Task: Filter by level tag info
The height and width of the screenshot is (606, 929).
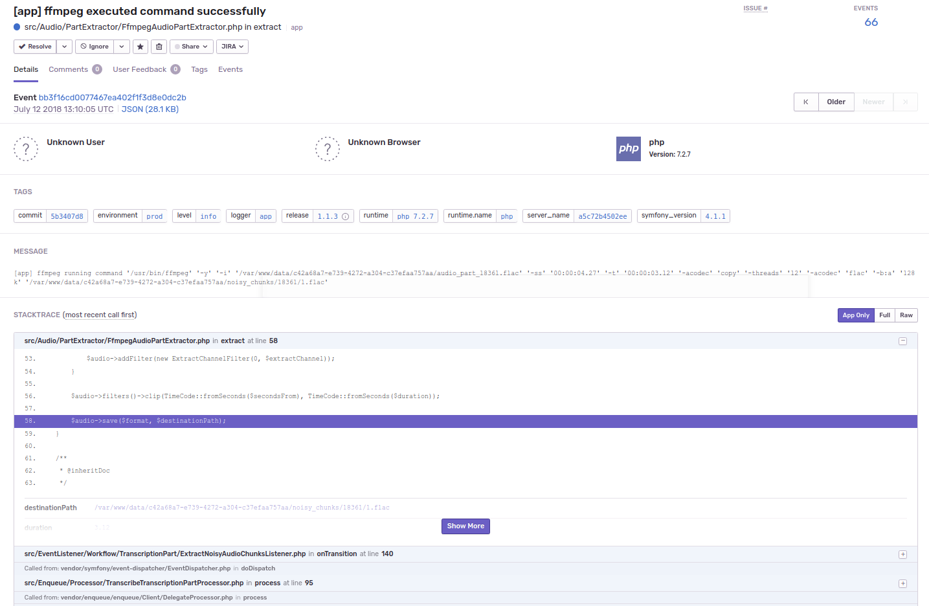Action: [208, 216]
